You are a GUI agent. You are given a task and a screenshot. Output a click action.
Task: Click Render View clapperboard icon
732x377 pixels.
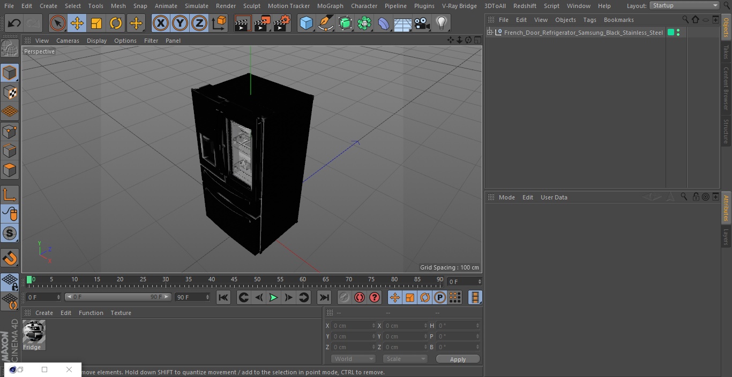[x=243, y=23]
